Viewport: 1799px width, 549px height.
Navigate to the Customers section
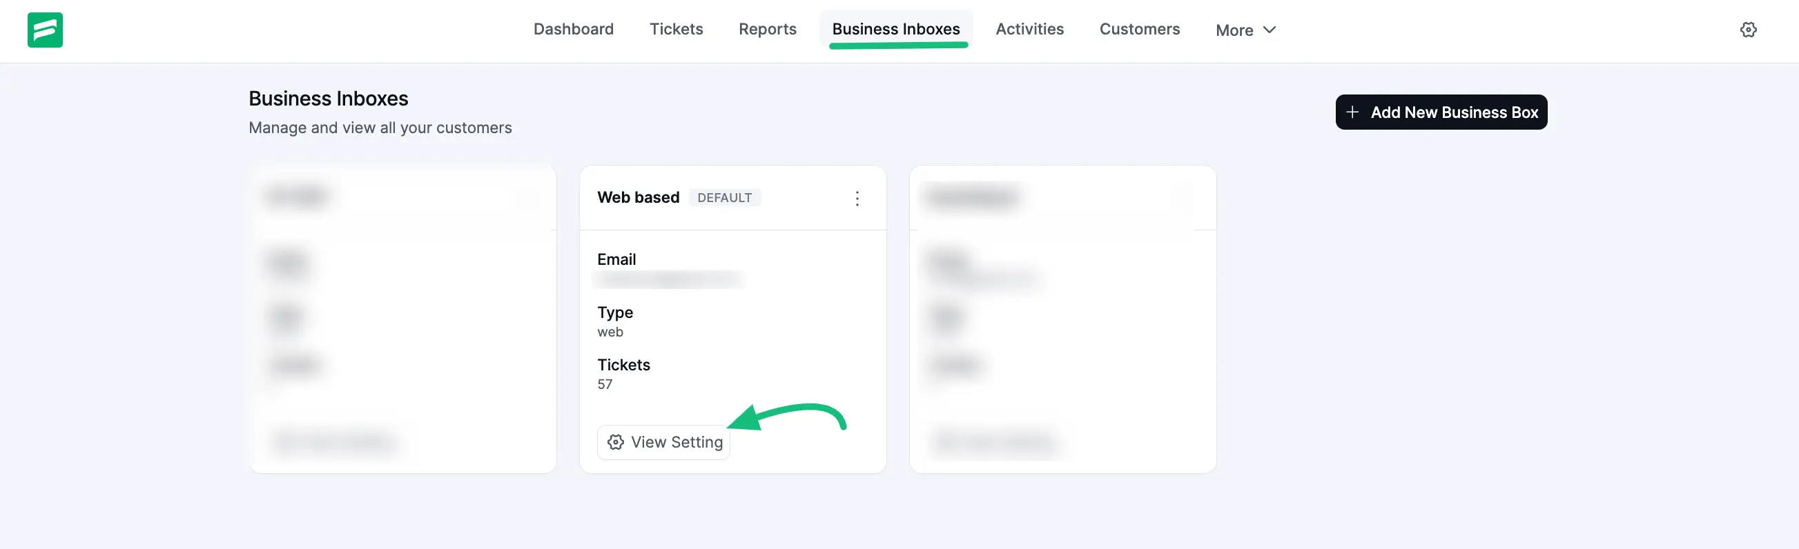point(1139,29)
